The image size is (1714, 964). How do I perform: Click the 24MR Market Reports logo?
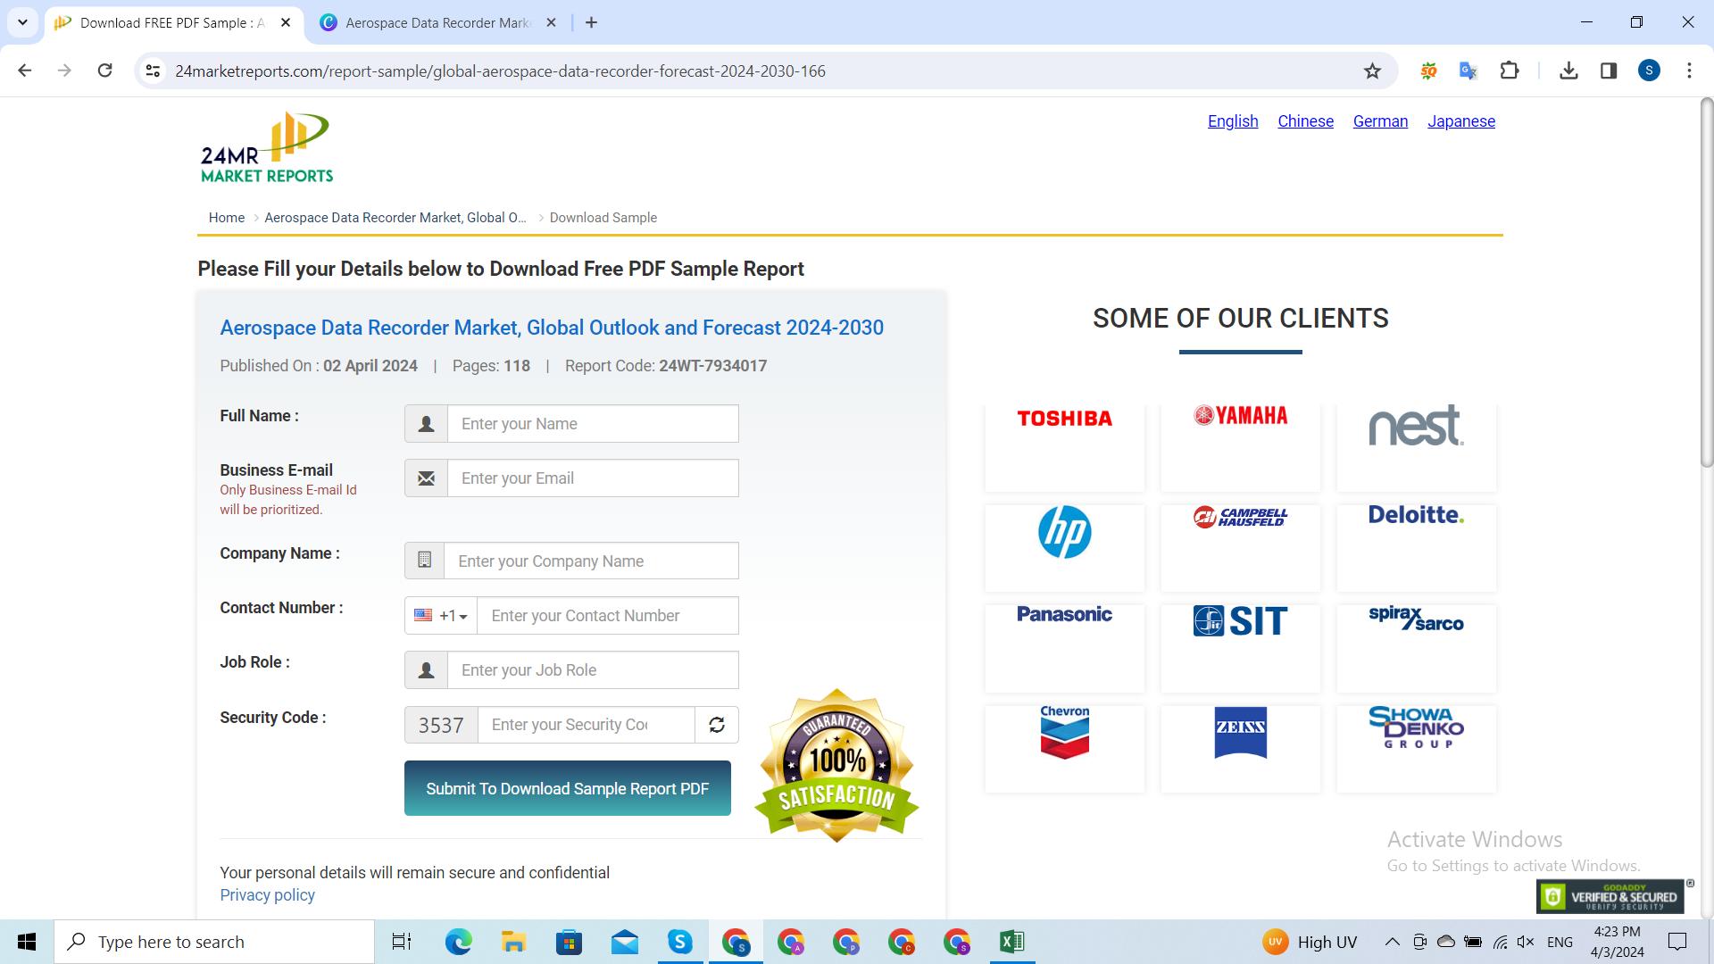click(x=267, y=147)
